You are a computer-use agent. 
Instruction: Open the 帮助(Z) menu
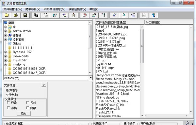click(94, 9)
